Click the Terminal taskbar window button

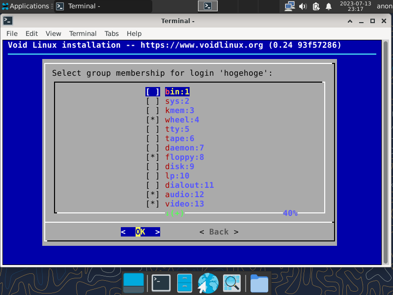[103, 6]
